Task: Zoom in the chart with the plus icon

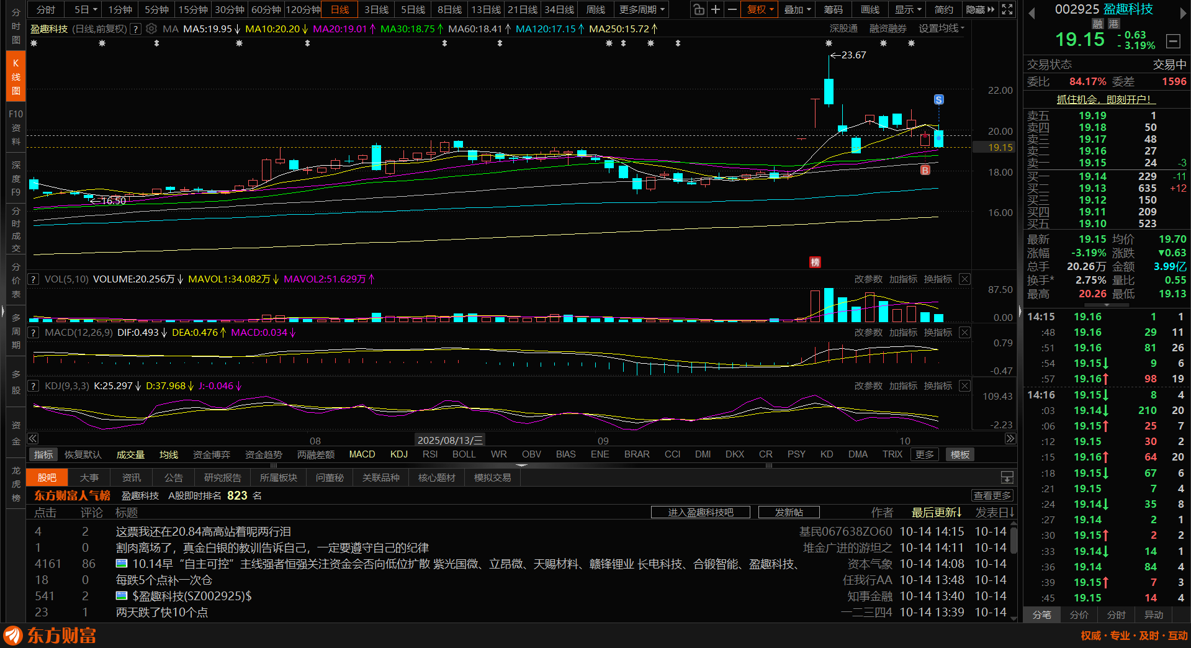Action: point(716,9)
